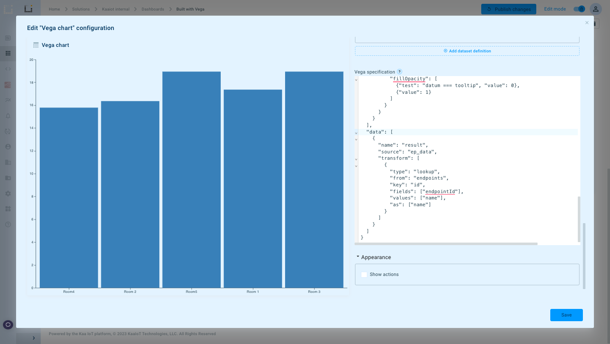Click the Vega specification help question-mark icon
The height and width of the screenshot is (344, 610).
(399, 72)
